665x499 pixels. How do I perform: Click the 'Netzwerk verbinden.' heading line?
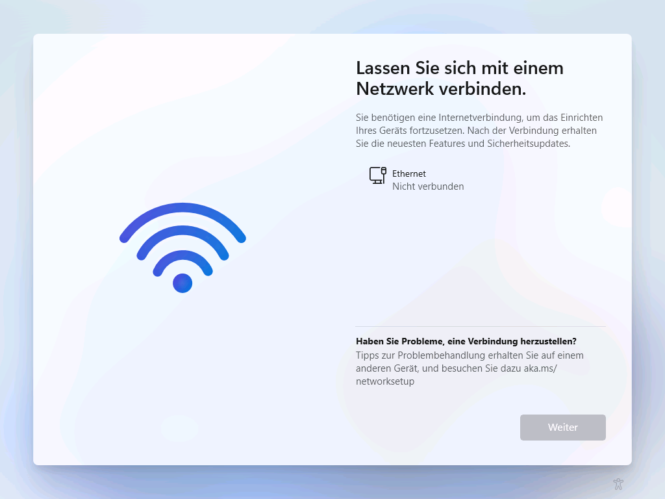coord(441,88)
